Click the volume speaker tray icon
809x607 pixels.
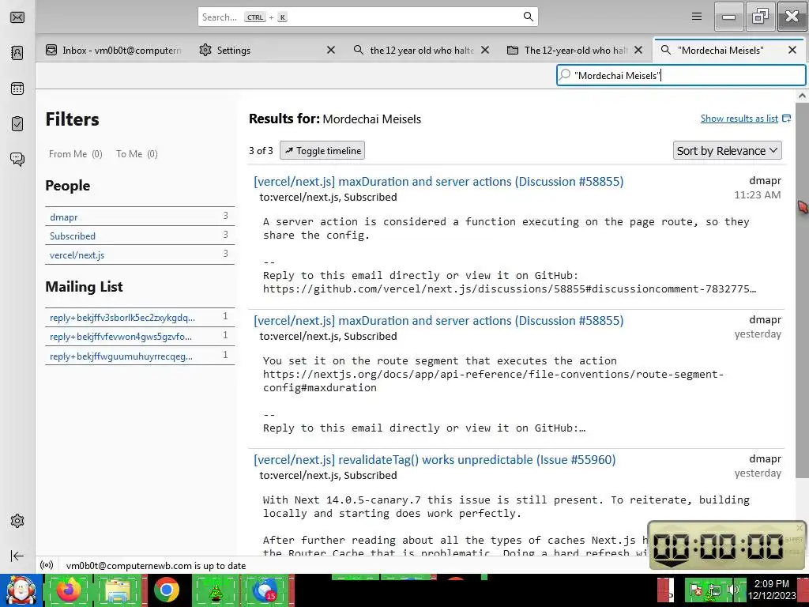(x=733, y=590)
